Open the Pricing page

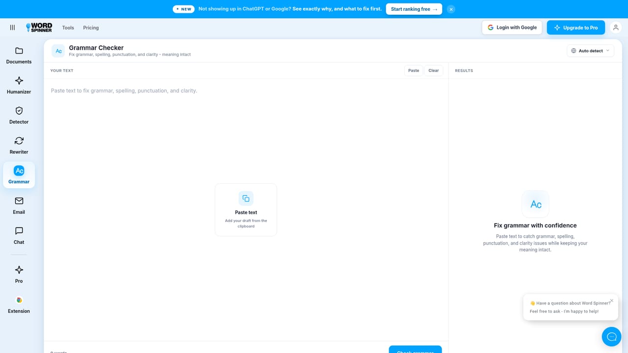[91, 27]
